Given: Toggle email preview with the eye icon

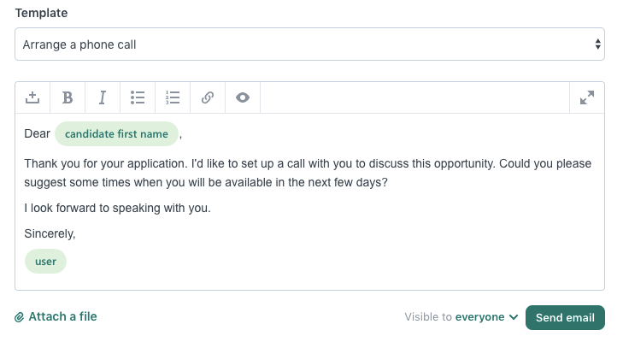Looking at the screenshot, I should coord(243,97).
